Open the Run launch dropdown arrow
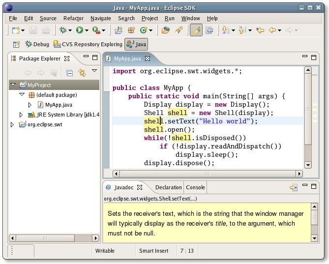Viewport: 329px width, 264px height. coord(87,30)
